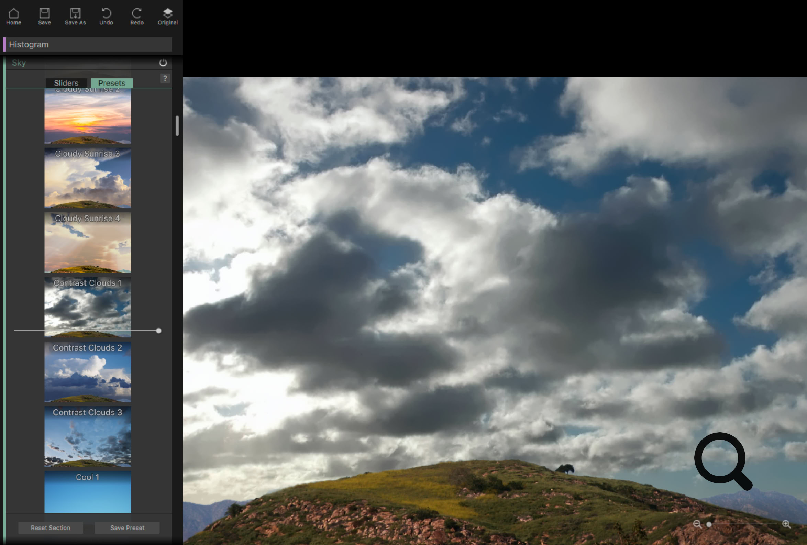Zoom out using the minus magnifier
The height and width of the screenshot is (545, 807).
[698, 524]
